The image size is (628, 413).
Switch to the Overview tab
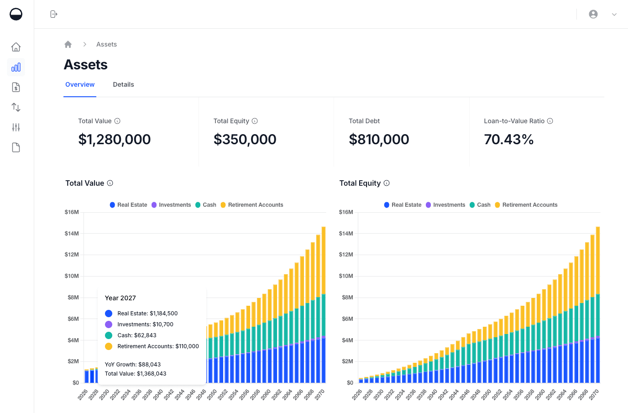80,84
